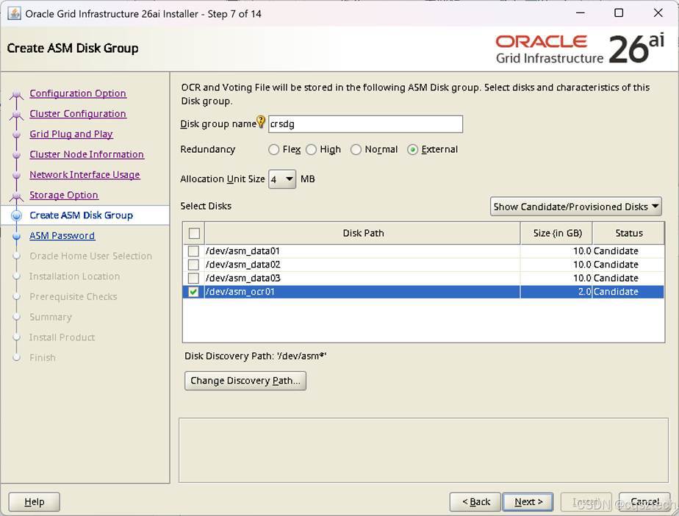Close the installer window
Image resolution: width=679 pixels, height=516 pixels.
click(x=658, y=13)
